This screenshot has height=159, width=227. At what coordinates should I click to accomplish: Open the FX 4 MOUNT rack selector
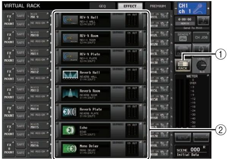coord(9,75)
